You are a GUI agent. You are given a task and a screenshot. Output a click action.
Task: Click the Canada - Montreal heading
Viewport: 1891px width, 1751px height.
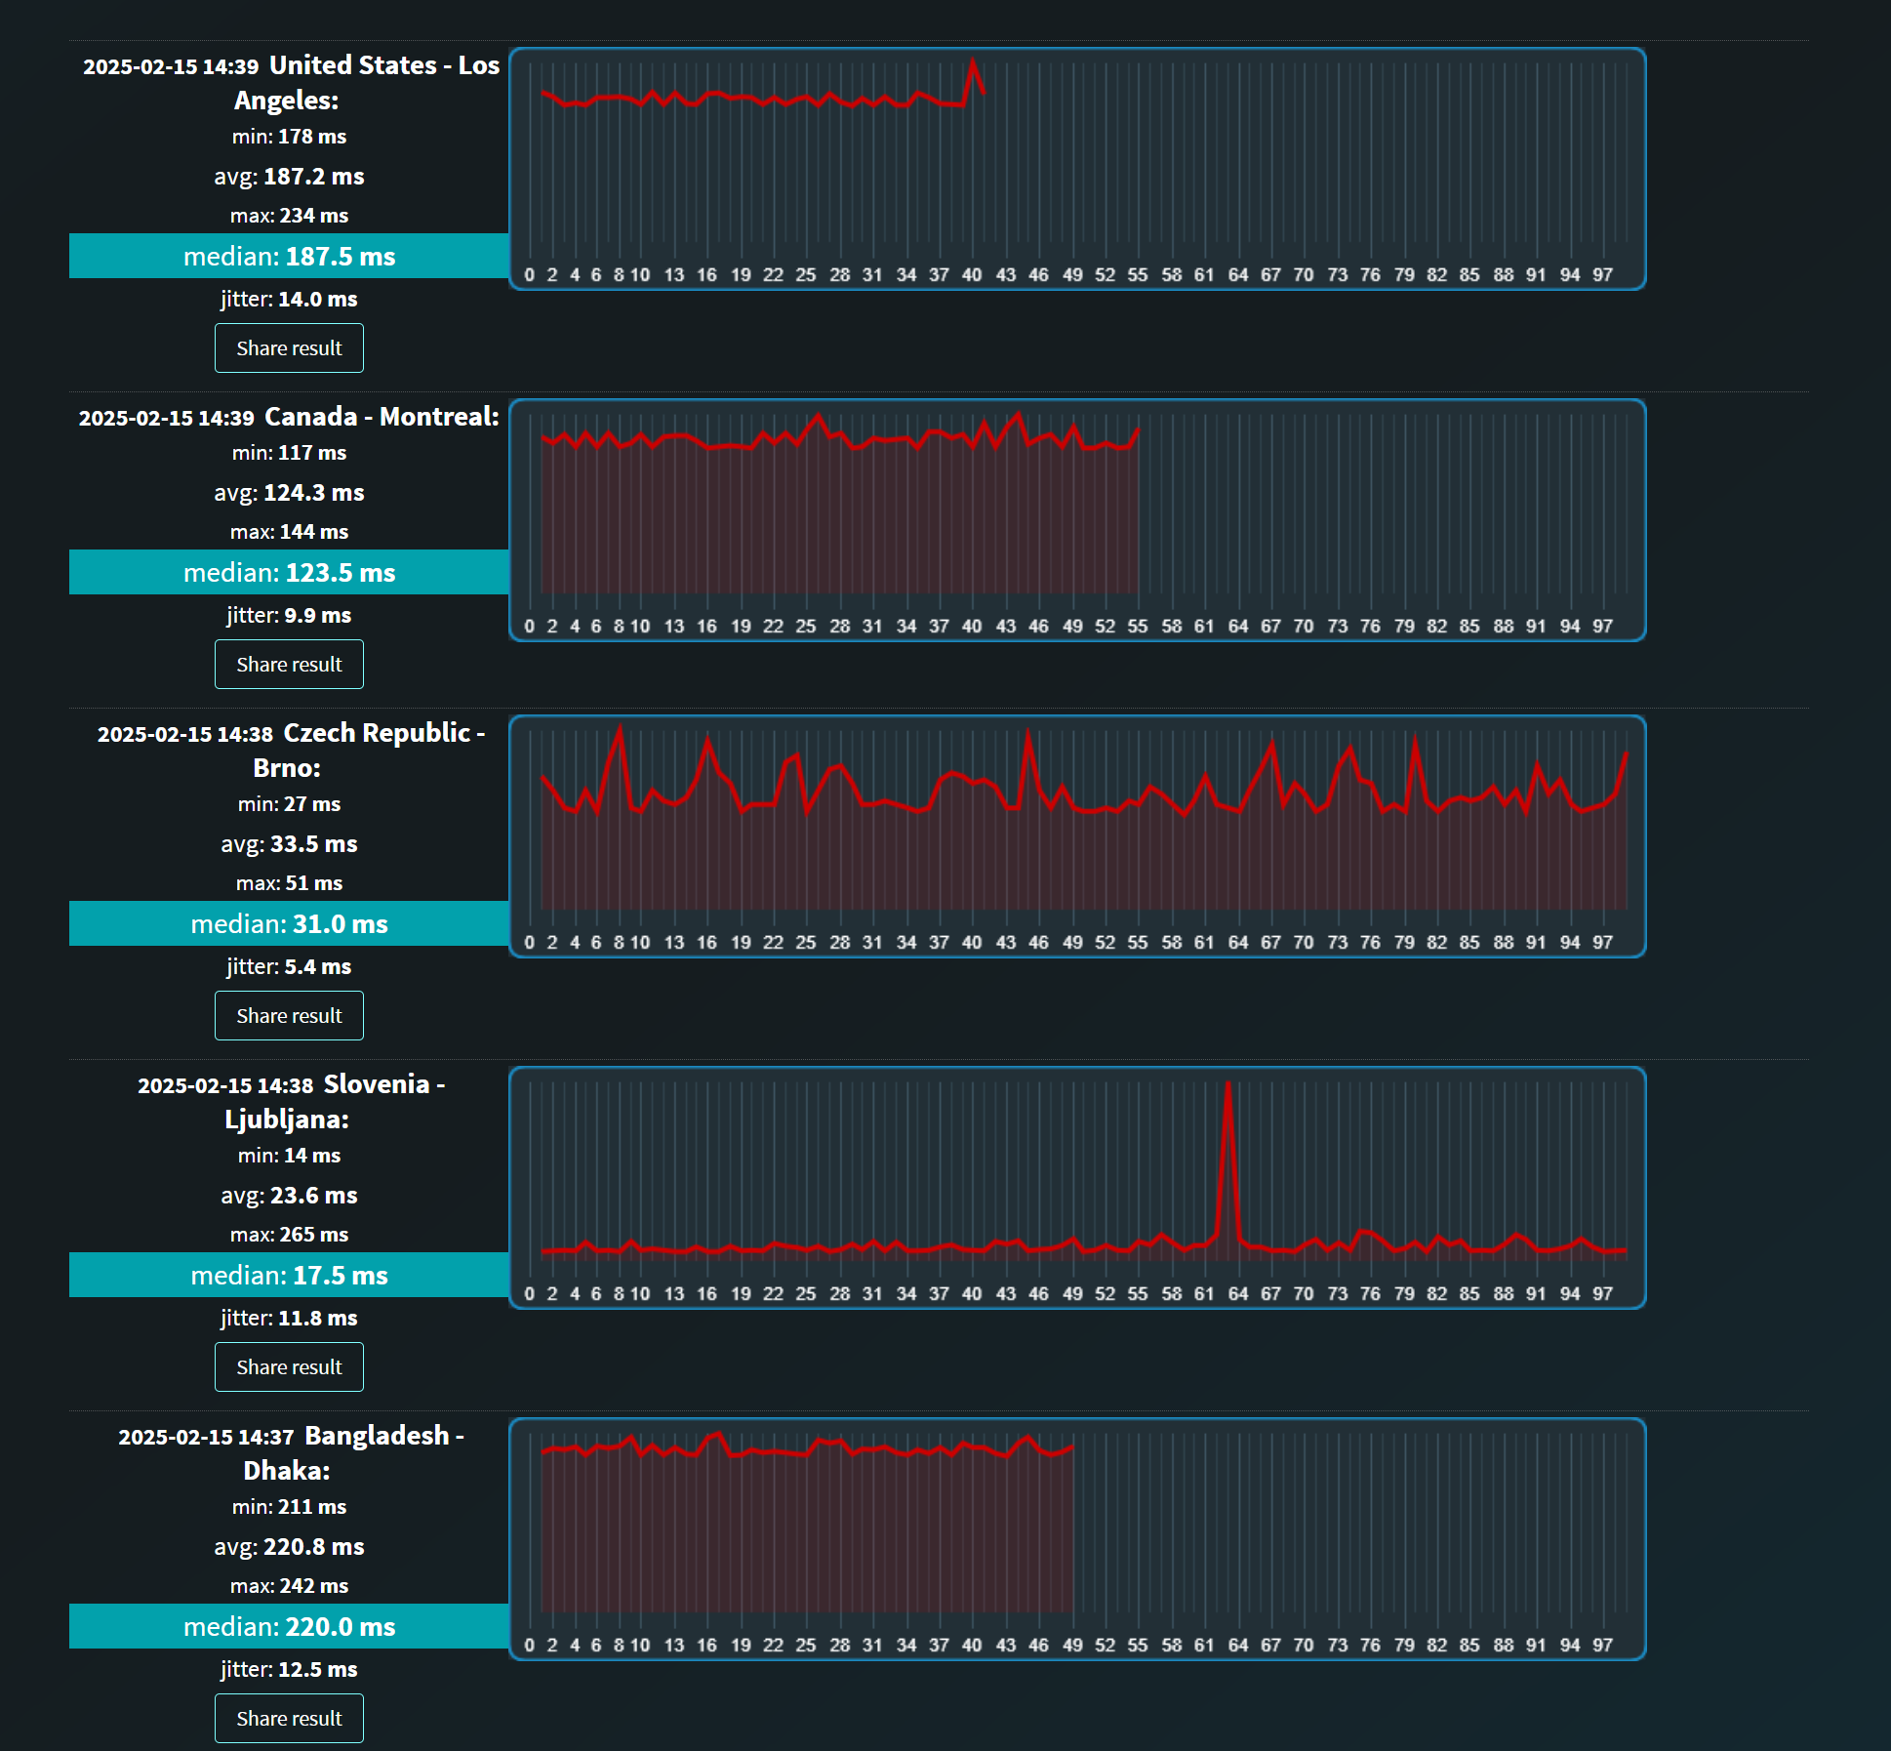click(382, 417)
